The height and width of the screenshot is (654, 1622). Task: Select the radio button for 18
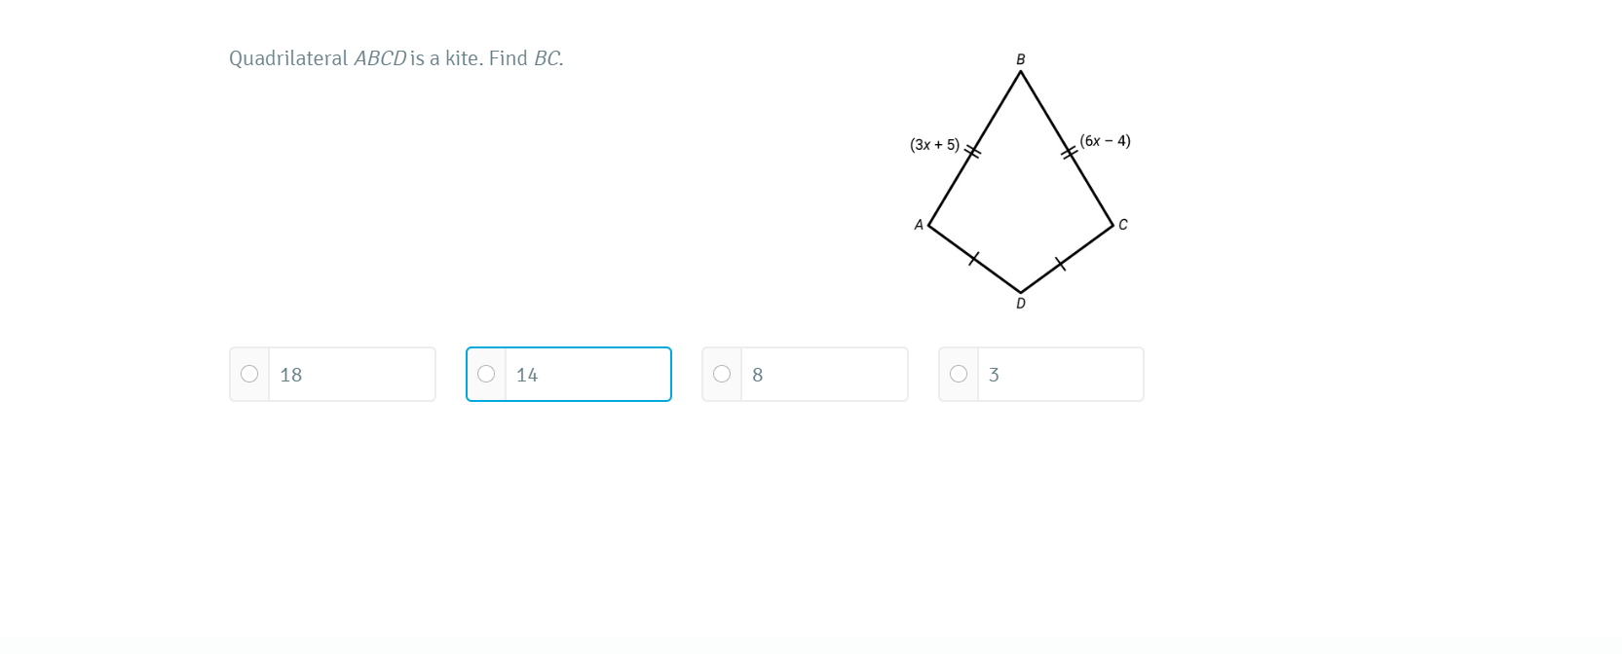[249, 374]
